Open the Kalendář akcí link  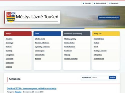point(99,39)
